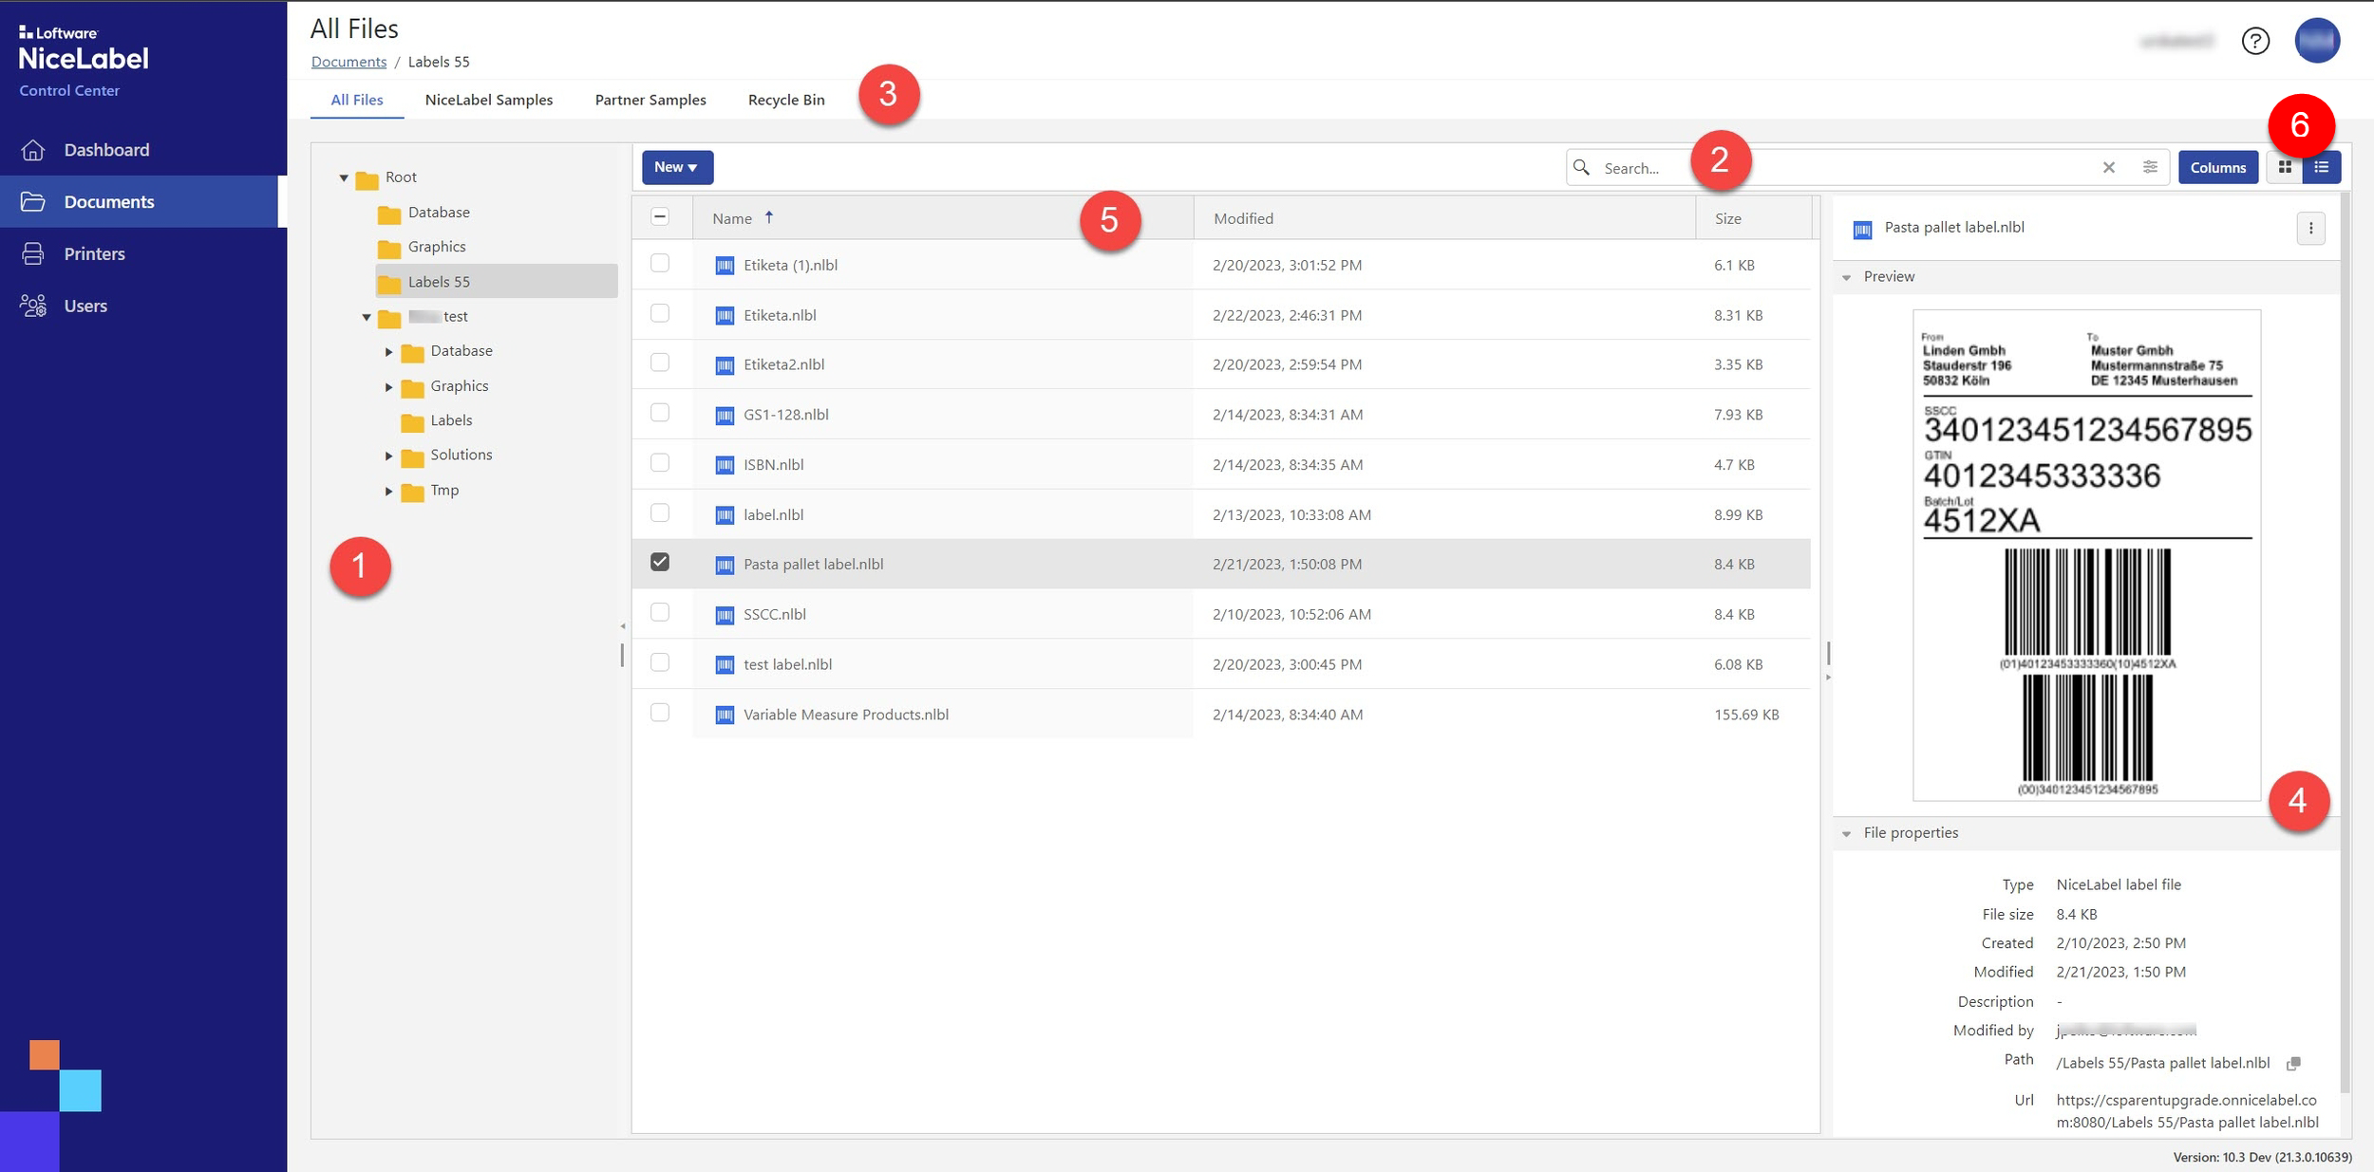Check the Etiketa2.nlbl checkbox

pyautogui.click(x=660, y=363)
